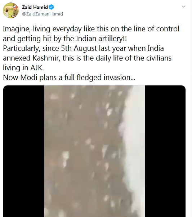The width and height of the screenshot is (192, 217).
Task: Click the blue verified badge
Action: tap(51, 7)
